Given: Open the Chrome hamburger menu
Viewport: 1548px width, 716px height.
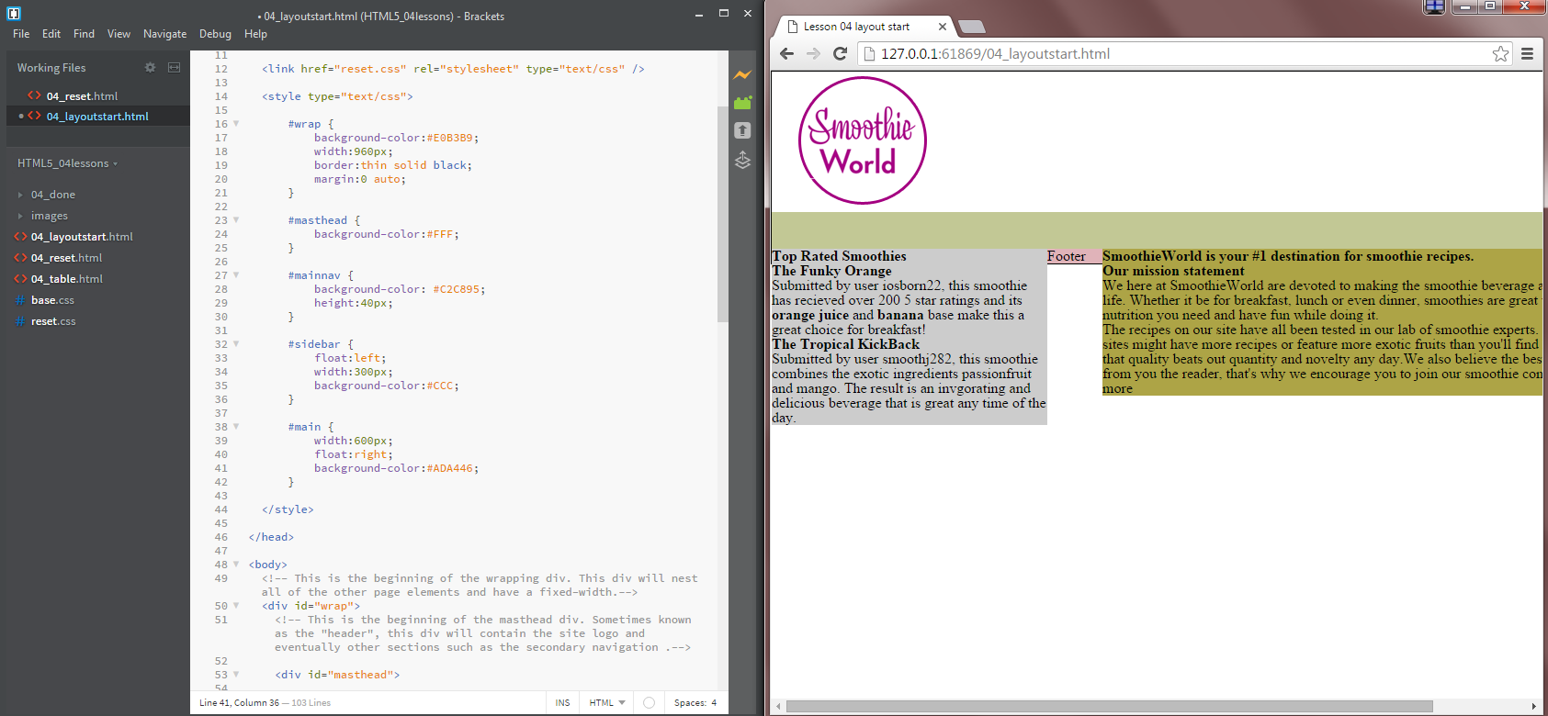Looking at the screenshot, I should 1527,54.
